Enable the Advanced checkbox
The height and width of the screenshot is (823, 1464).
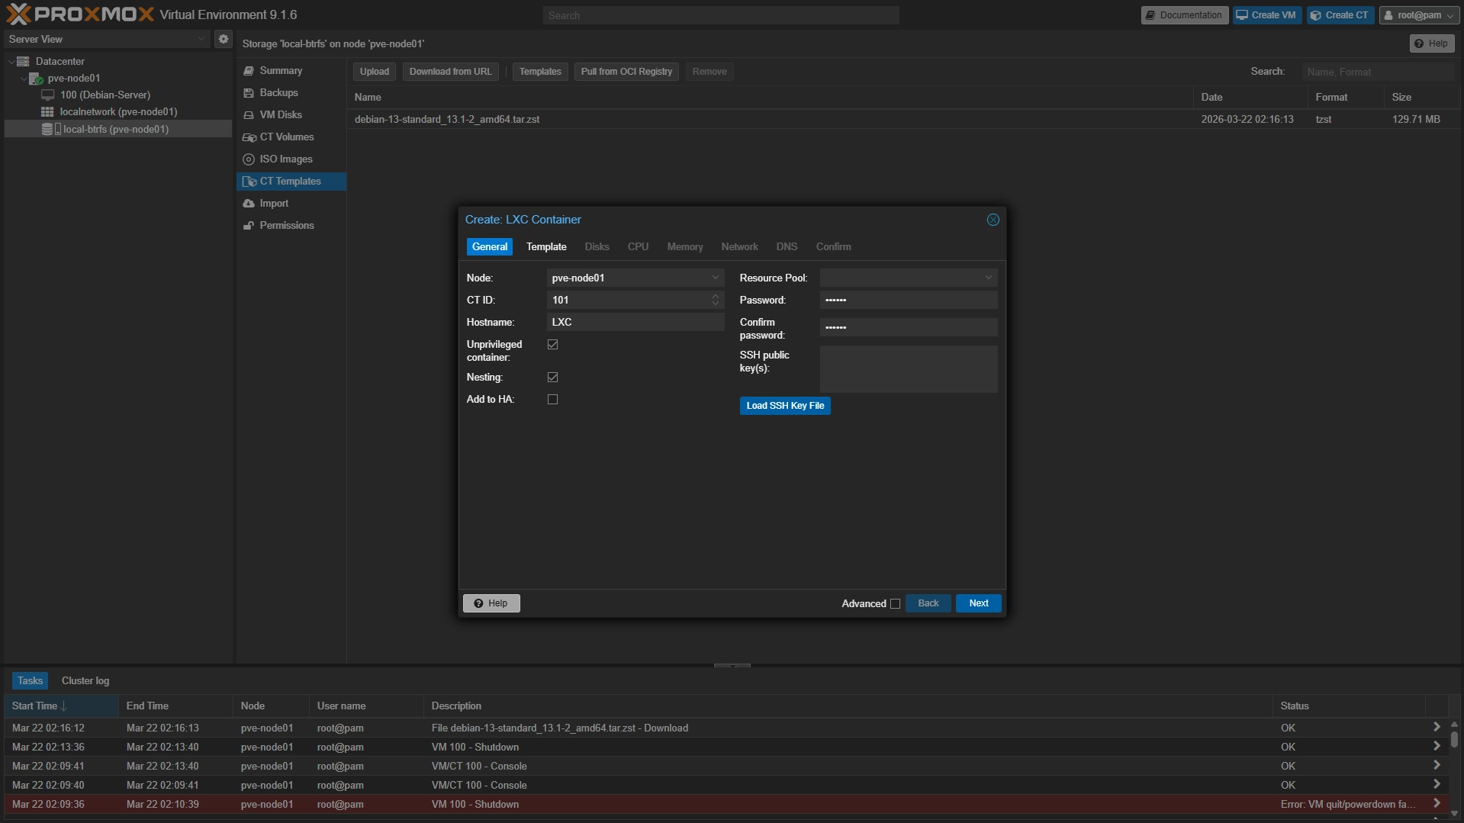tap(895, 604)
